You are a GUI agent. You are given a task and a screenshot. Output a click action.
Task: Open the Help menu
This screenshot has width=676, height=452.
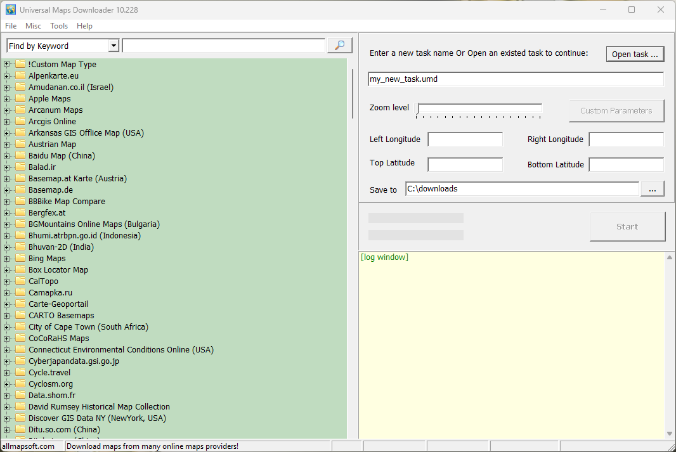(84, 26)
